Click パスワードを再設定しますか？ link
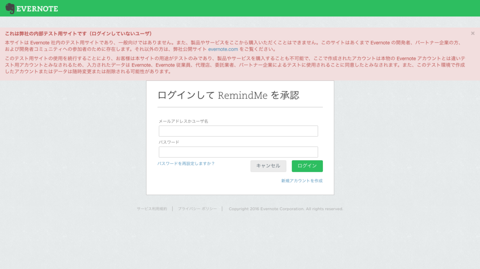This screenshot has height=269, width=480. pos(186,164)
